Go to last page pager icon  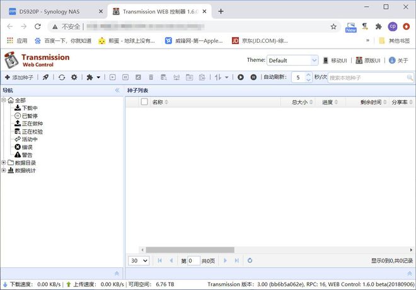(237, 260)
